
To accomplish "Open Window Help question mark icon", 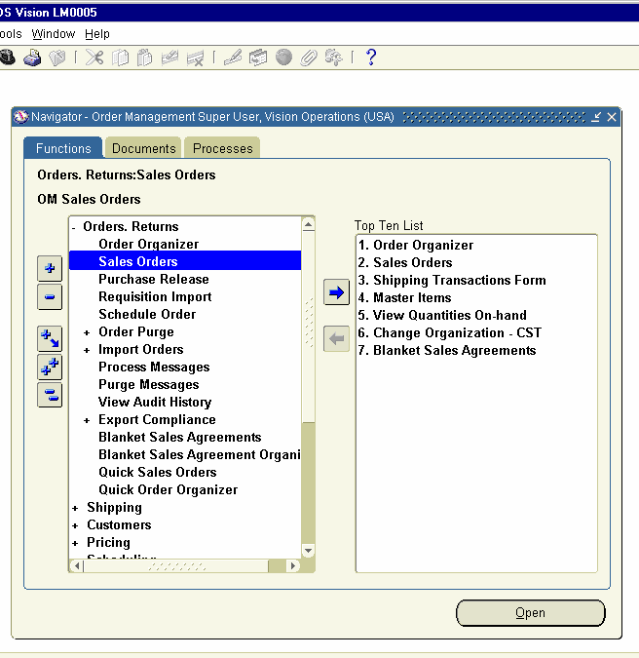I will (371, 58).
